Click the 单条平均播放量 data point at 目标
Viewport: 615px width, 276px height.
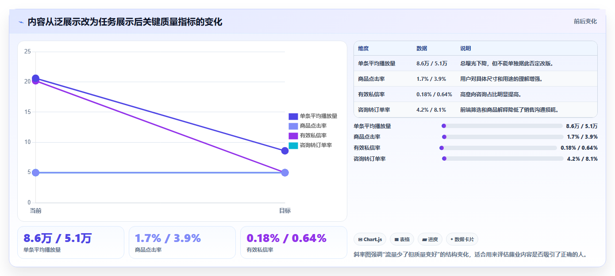click(285, 151)
